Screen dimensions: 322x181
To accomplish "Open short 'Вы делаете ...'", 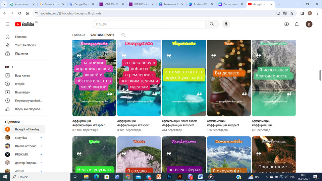I will click(229, 78).
